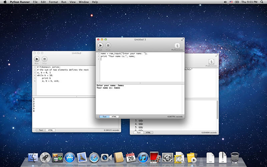
Task: Click the pane divider handle in Untitled 3
Action: 140,83
